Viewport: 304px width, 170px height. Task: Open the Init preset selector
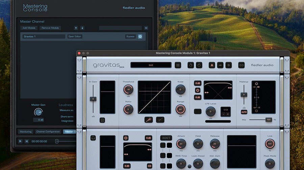[151, 65]
